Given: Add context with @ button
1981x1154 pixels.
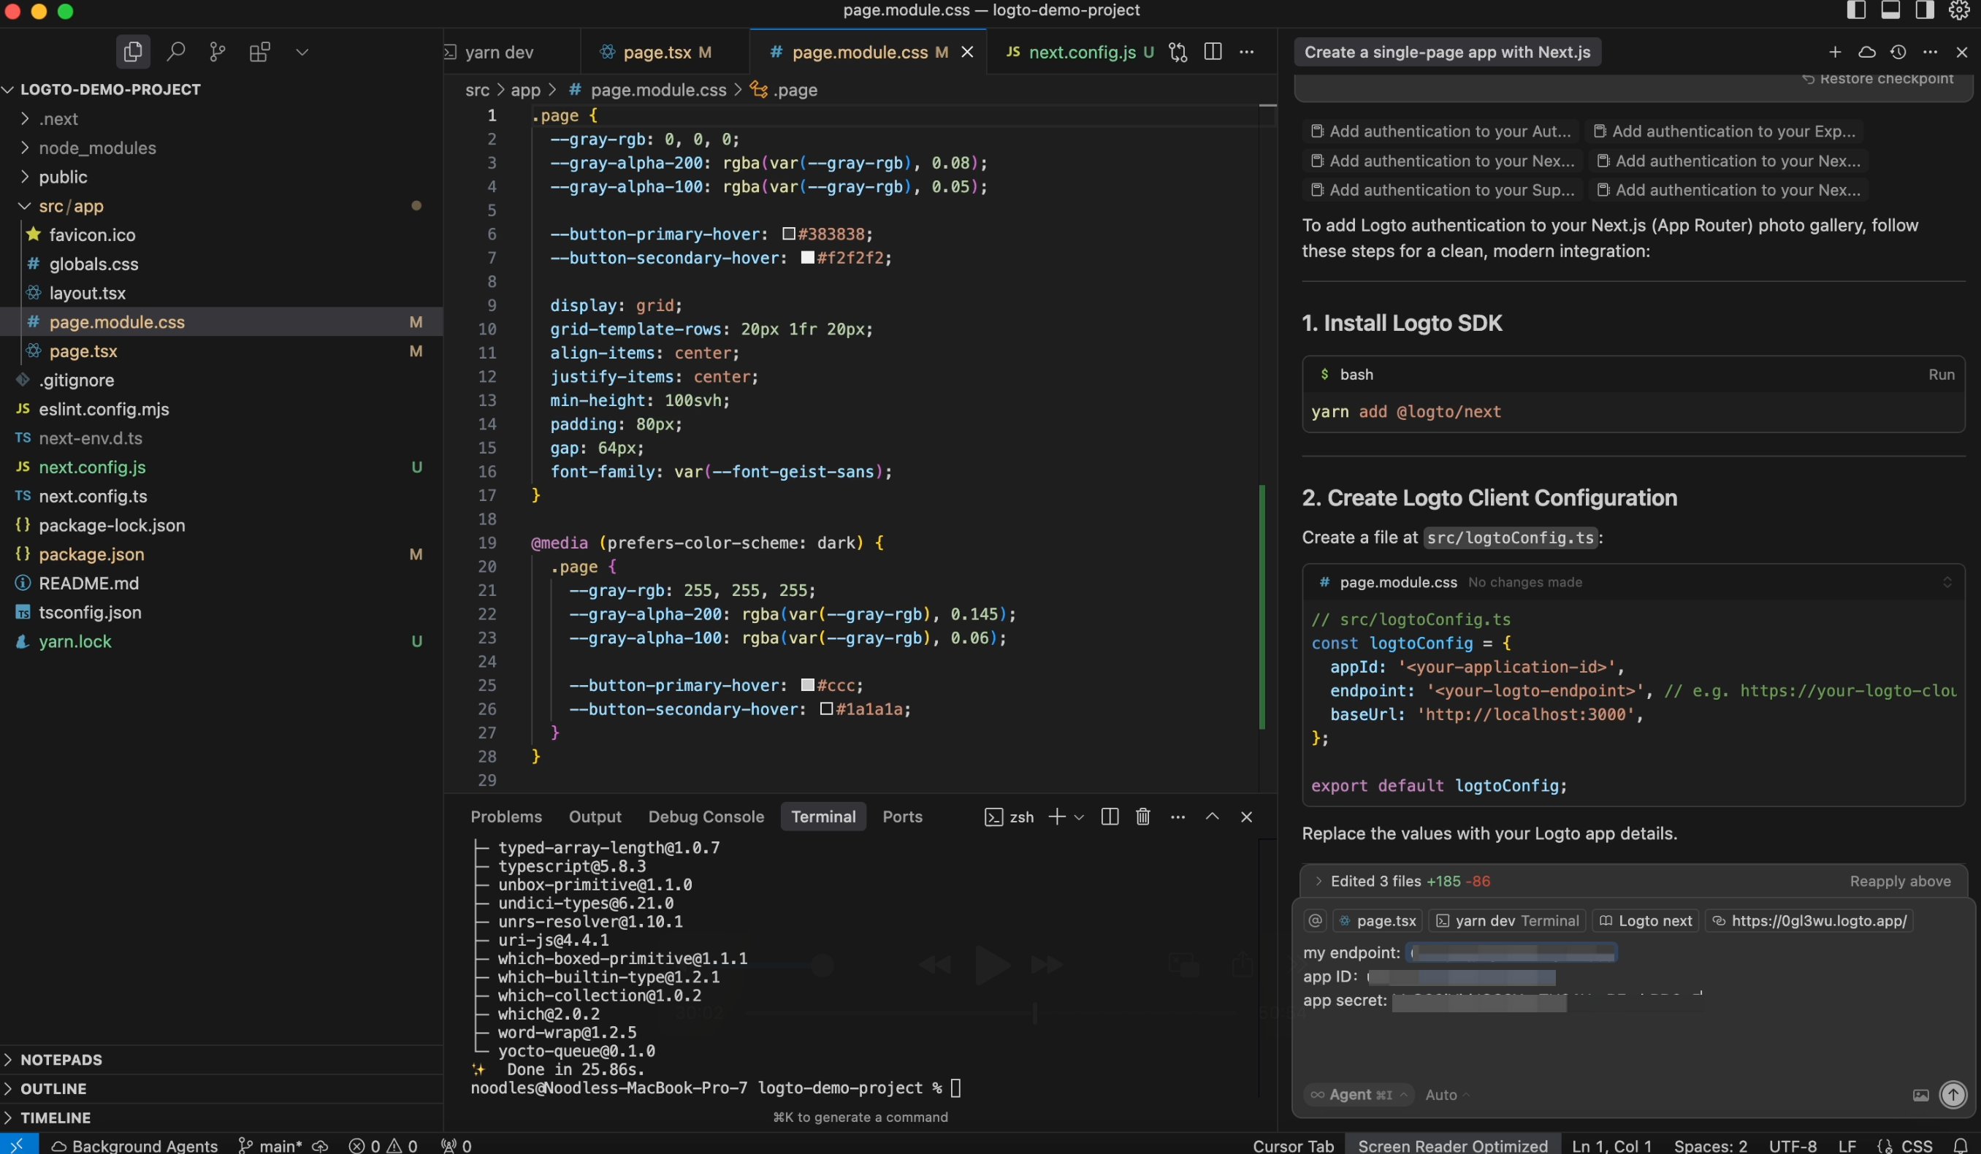Looking at the screenshot, I should [1315, 920].
